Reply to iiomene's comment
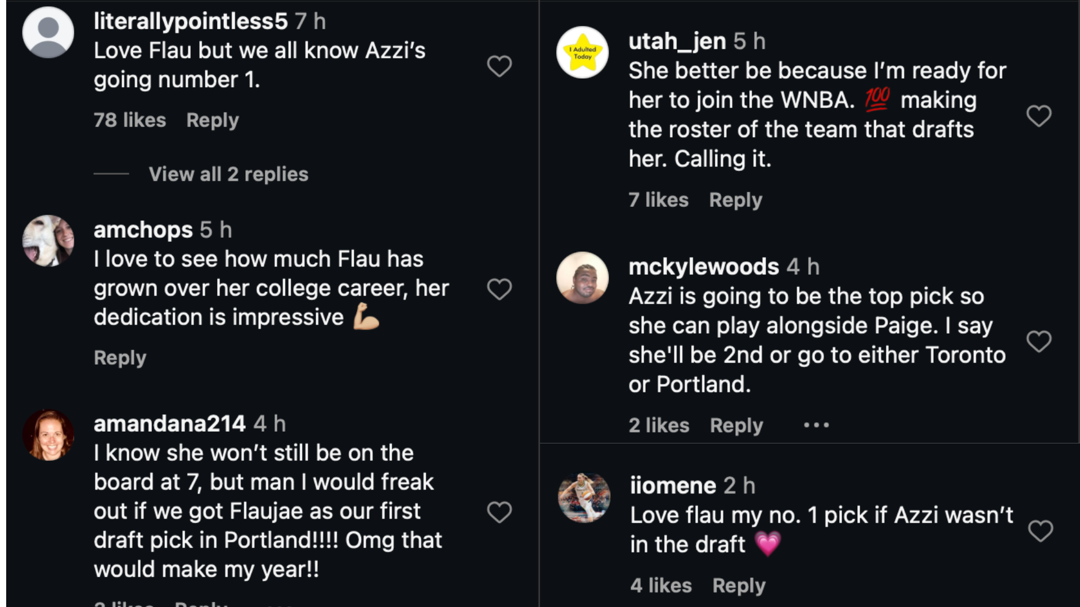Image resolution: width=1080 pixels, height=607 pixels. click(739, 586)
